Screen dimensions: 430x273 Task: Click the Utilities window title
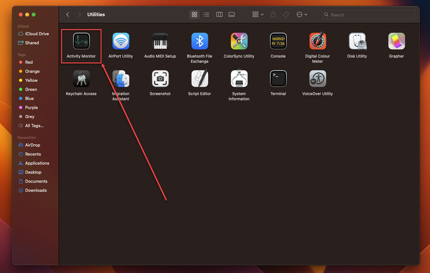[96, 15]
